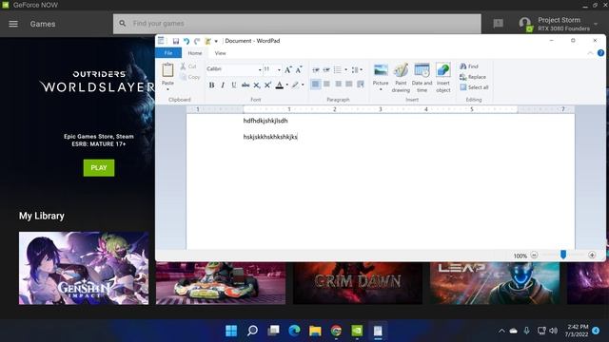The image size is (609, 342).
Task: Justify the text
Action: (349, 84)
